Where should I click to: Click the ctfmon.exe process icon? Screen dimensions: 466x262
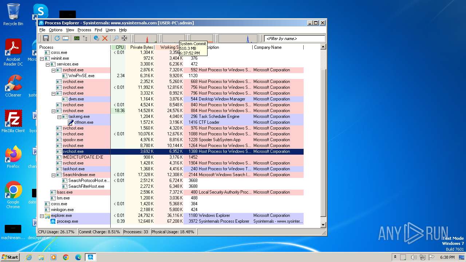(71, 122)
